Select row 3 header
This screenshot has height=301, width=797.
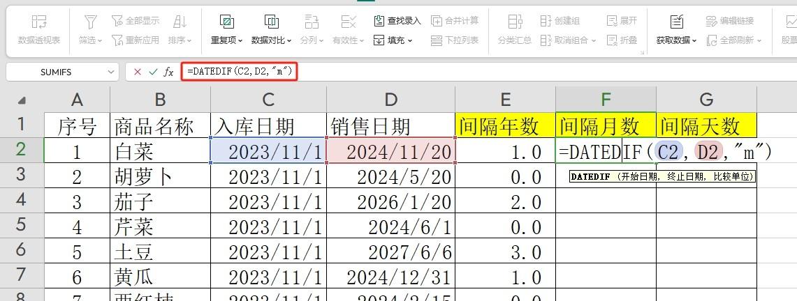[22, 175]
